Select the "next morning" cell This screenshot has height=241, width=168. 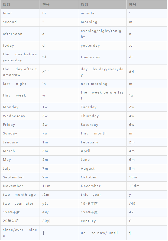pos(94,84)
